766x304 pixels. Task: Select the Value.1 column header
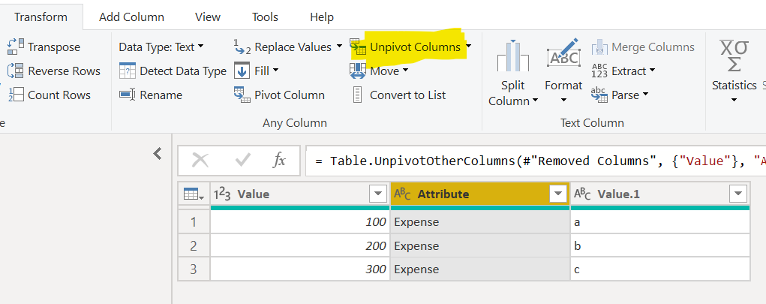click(660, 194)
